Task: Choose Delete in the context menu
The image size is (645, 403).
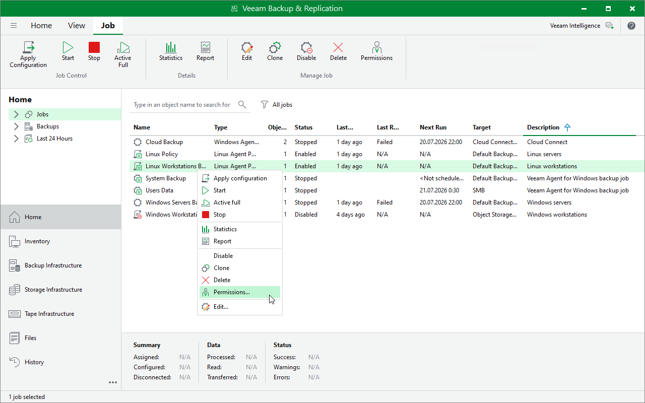Action: 240,280
